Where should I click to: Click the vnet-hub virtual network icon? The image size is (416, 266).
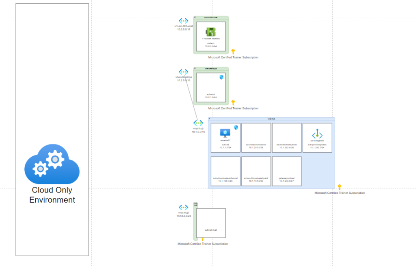pyautogui.click(x=198, y=123)
